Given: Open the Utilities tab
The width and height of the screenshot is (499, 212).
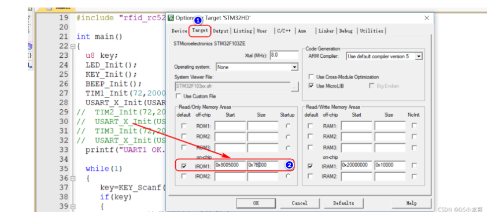Looking at the screenshot, I should 371,31.
